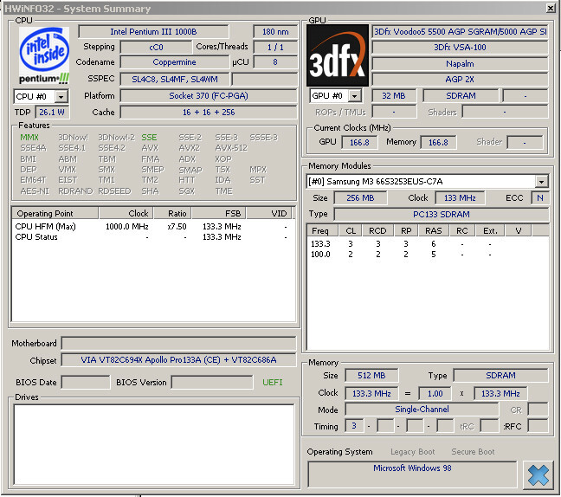Click the 1.00 memory ratio field

(x=435, y=394)
